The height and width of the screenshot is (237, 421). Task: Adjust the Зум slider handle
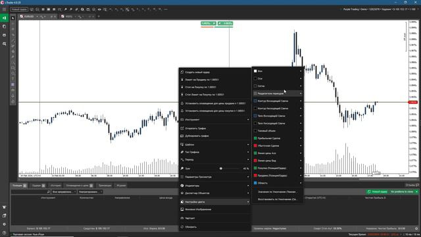click(221, 169)
